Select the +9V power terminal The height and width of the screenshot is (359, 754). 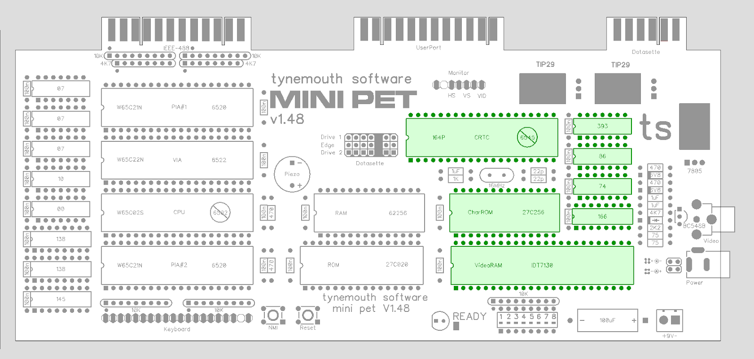[x=669, y=320]
